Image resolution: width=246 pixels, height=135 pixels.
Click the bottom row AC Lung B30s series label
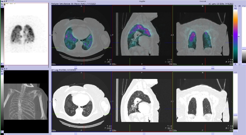(x=63, y=70)
